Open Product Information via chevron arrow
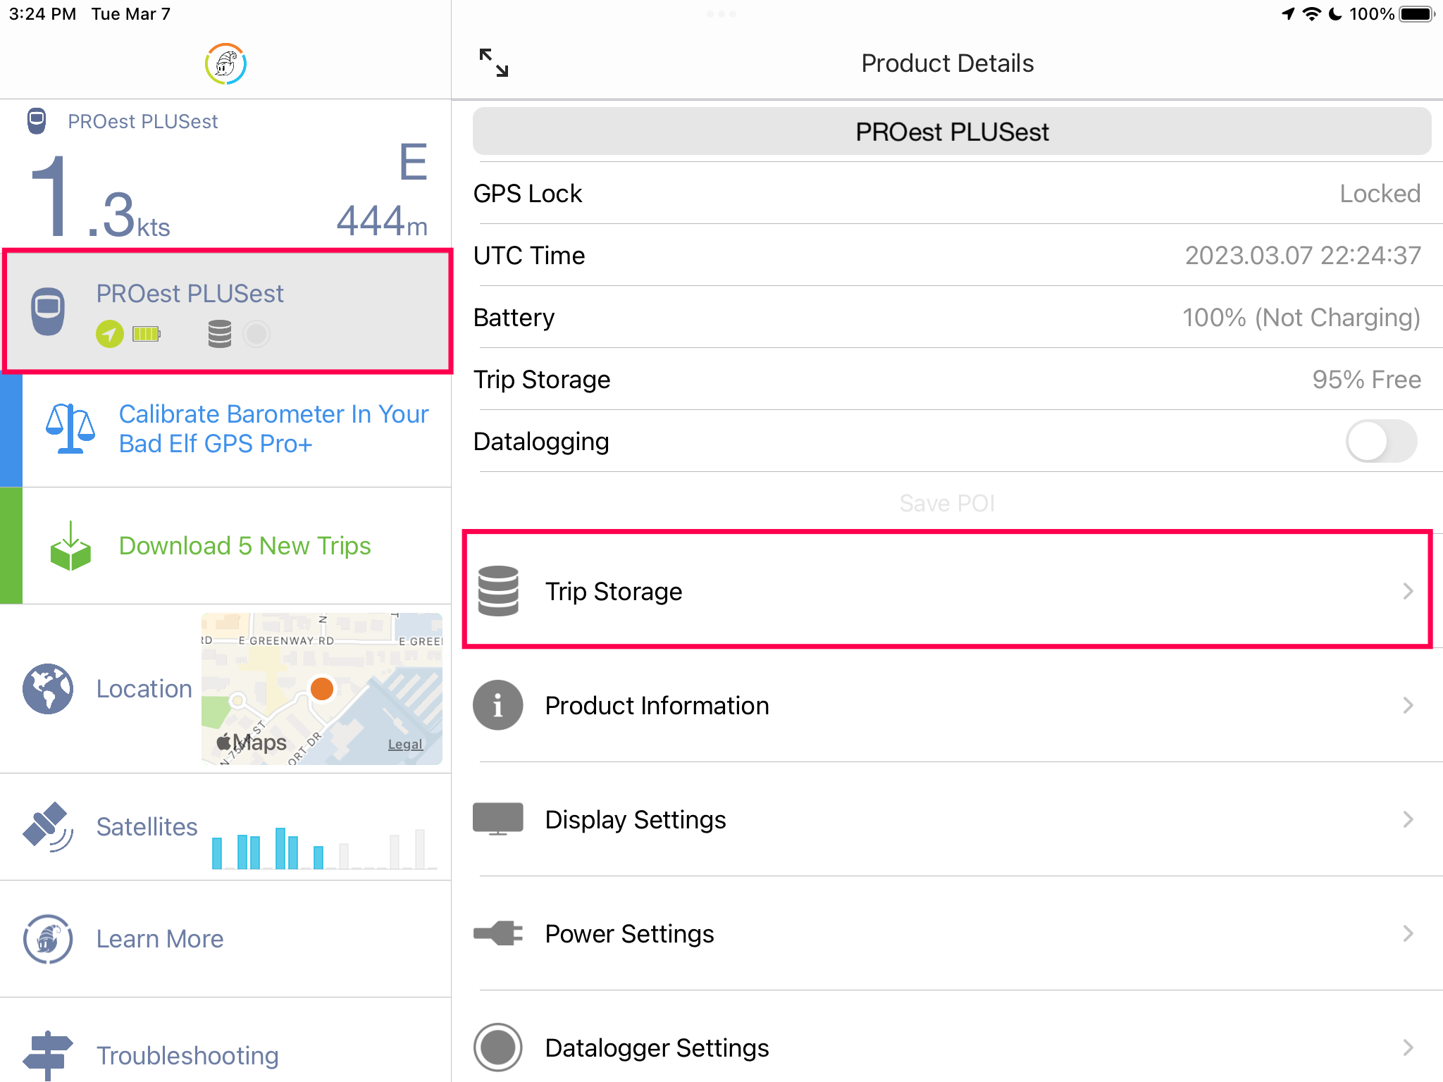 tap(1407, 705)
